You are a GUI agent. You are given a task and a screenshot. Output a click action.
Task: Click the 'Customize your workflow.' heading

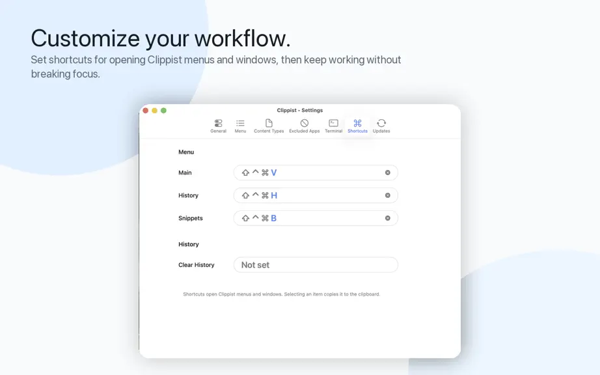pyautogui.click(x=161, y=38)
